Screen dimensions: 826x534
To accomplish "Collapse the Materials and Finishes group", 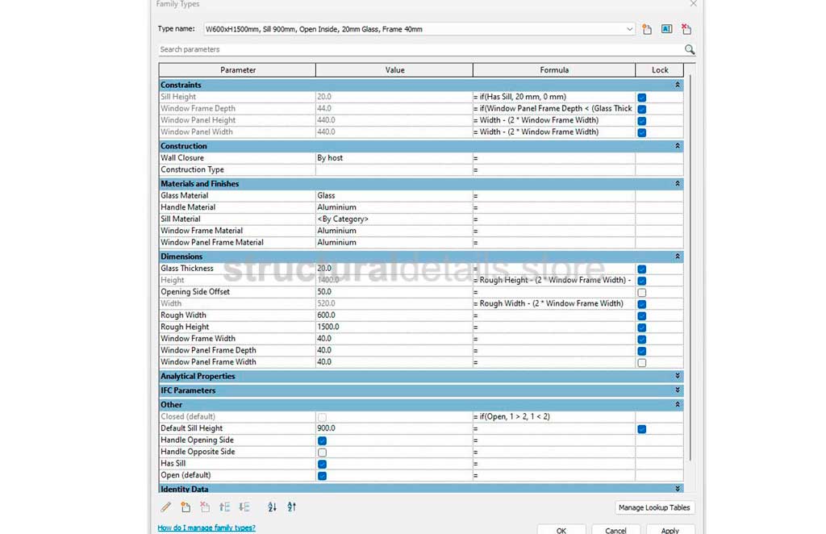I will 678,184.
